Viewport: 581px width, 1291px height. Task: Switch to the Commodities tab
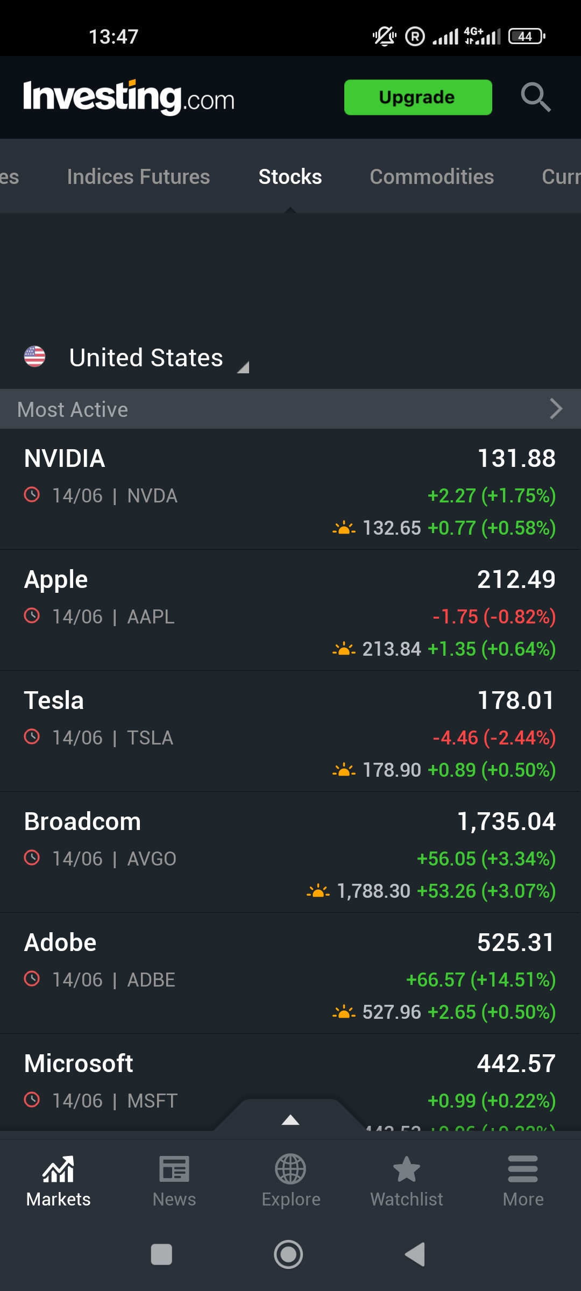coord(431,177)
